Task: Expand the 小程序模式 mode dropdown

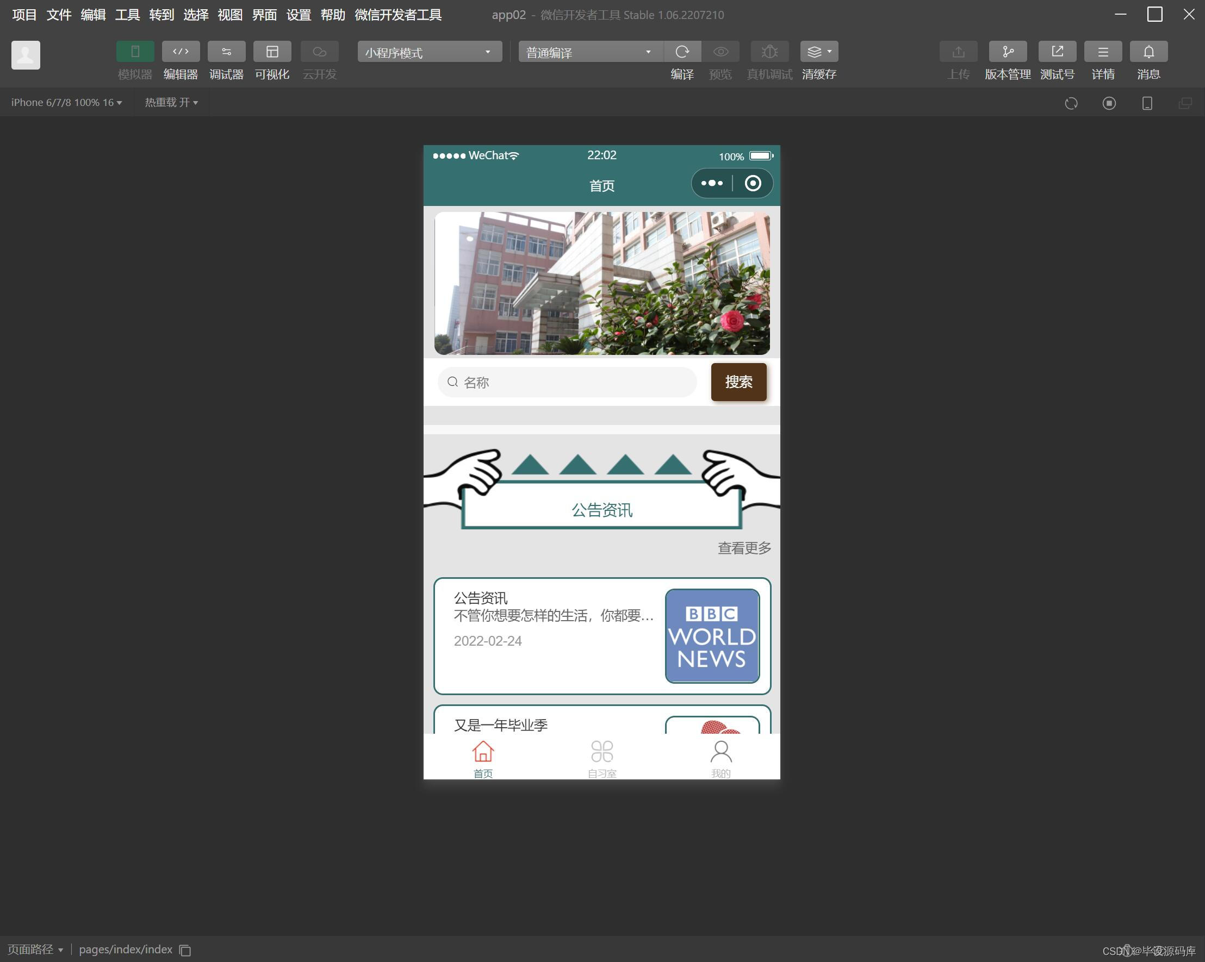Action: click(428, 52)
